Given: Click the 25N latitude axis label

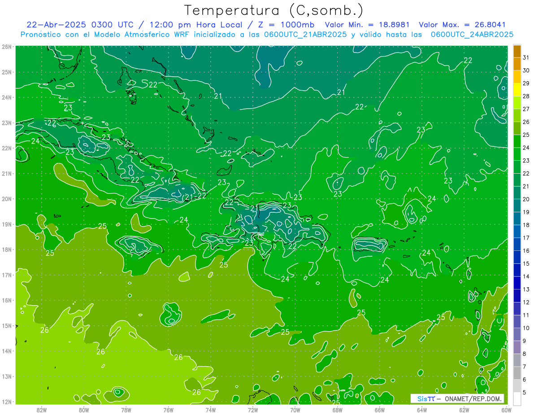Looking at the screenshot, I should (x=7, y=72).
